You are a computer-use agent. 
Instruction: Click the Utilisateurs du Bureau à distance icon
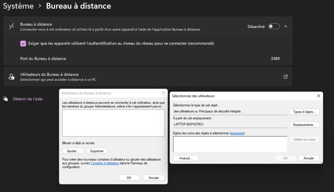12,77
